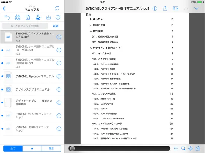This screenshot has width=205, height=153.
Task: Click the 3. 動作環境 contents entry
Action: point(96,31)
